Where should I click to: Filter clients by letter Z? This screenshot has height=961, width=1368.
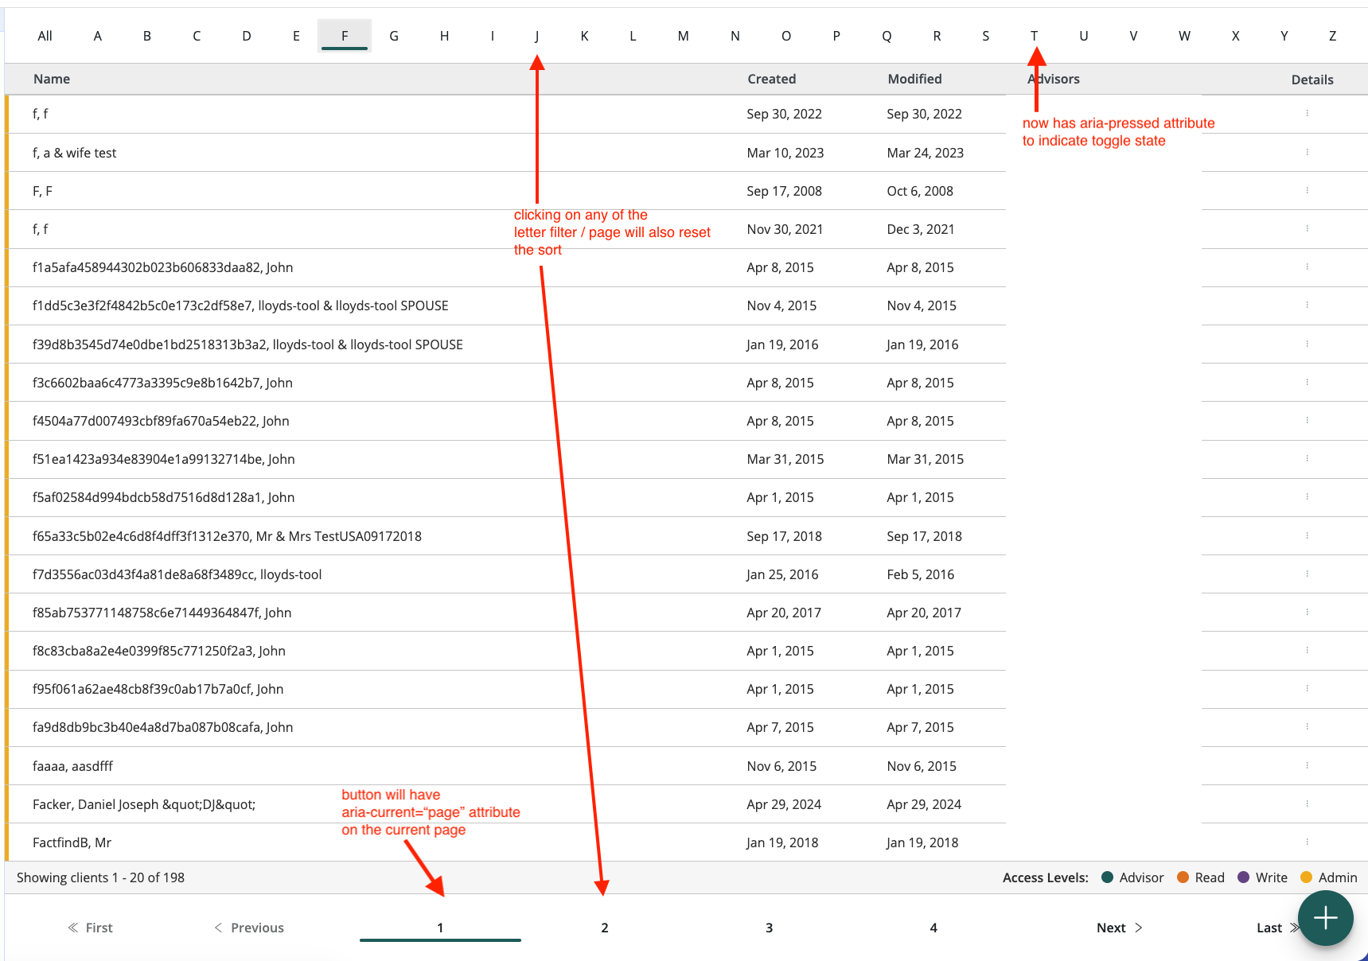point(1332,36)
